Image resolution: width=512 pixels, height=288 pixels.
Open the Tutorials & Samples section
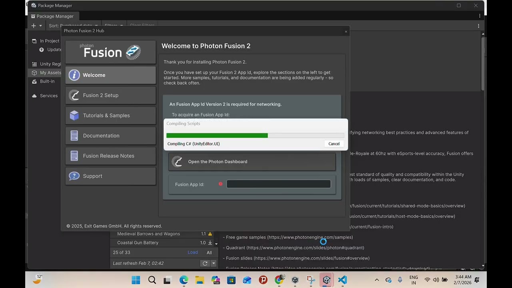[x=111, y=116]
